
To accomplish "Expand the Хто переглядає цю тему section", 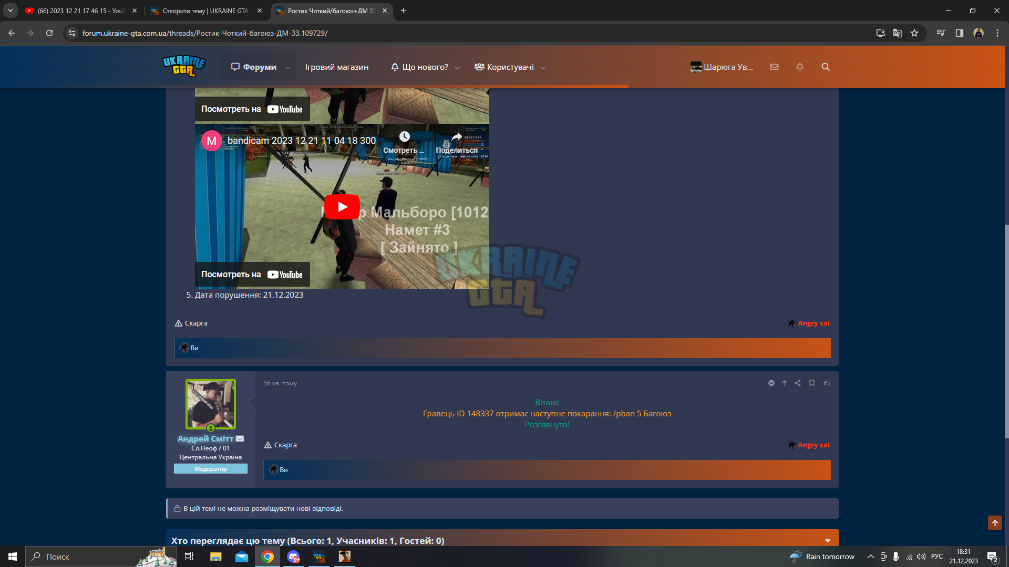I will (x=828, y=541).
